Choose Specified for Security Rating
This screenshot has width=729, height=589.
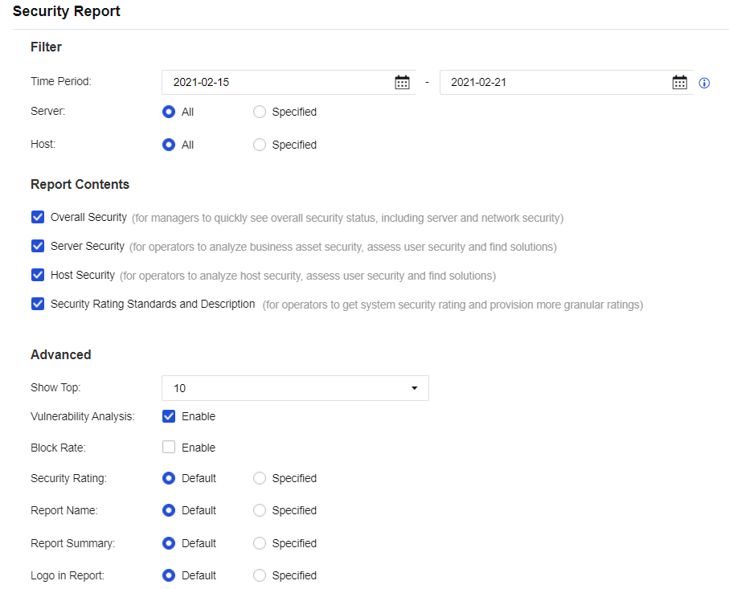260,478
